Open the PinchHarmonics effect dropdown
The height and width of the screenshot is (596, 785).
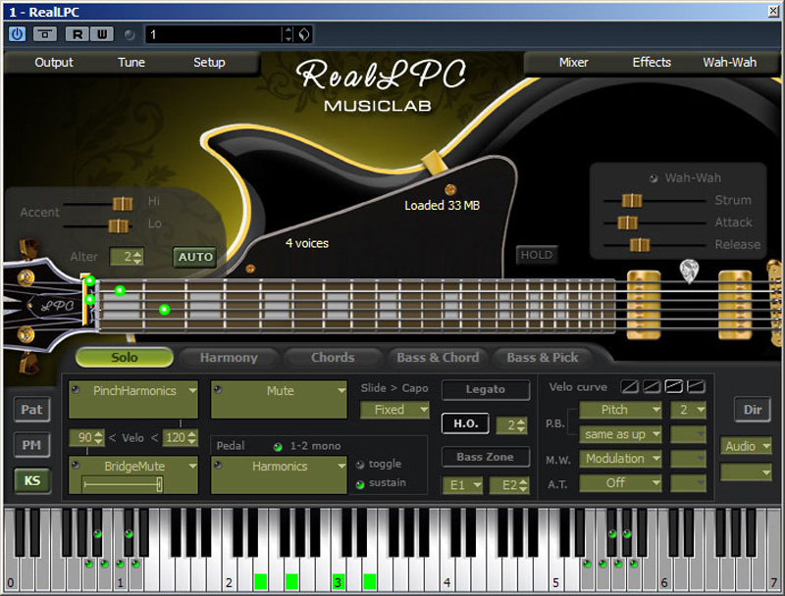pyautogui.click(x=192, y=390)
